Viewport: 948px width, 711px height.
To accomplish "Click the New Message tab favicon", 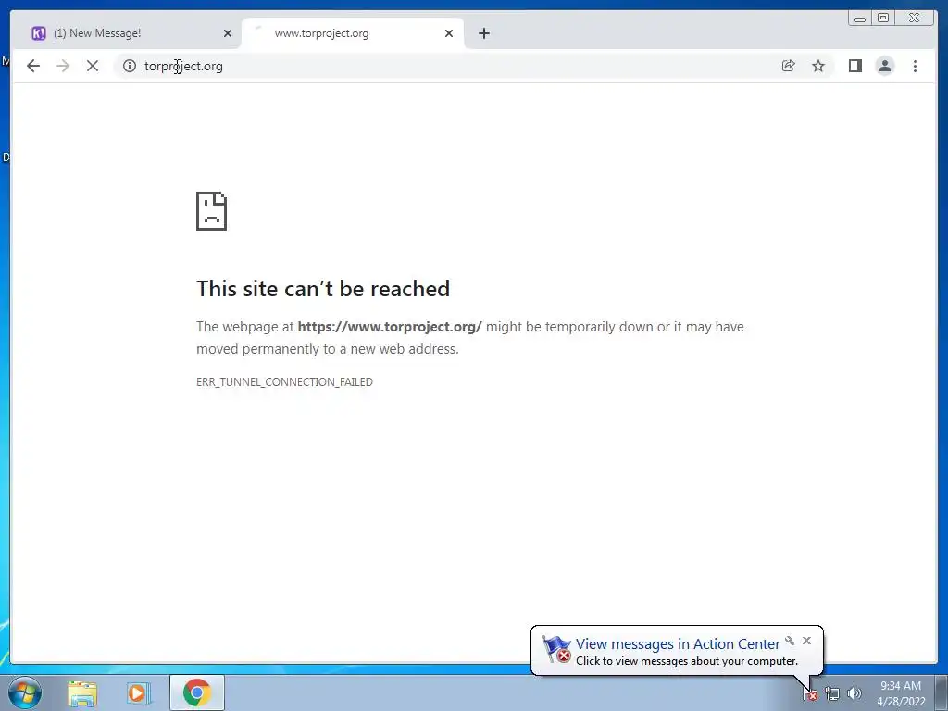I will click(39, 33).
